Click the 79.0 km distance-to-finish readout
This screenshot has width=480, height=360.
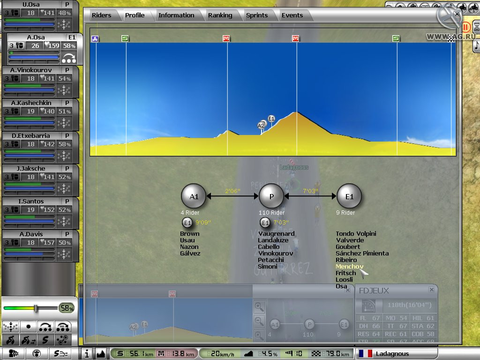point(331,353)
